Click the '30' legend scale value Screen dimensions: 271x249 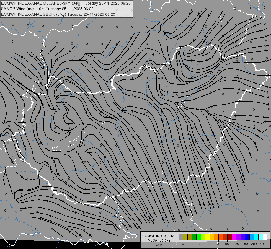point(201,244)
